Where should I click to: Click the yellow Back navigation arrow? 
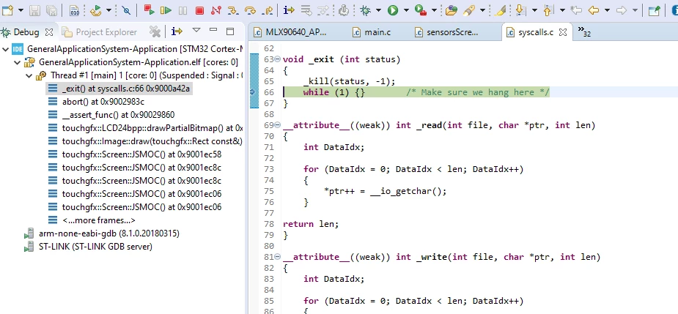[x=594, y=10]
